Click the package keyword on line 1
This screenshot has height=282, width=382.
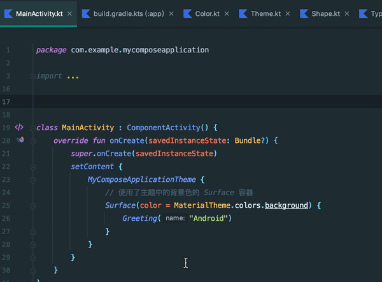pyautogui.click(x=51, y=50)
